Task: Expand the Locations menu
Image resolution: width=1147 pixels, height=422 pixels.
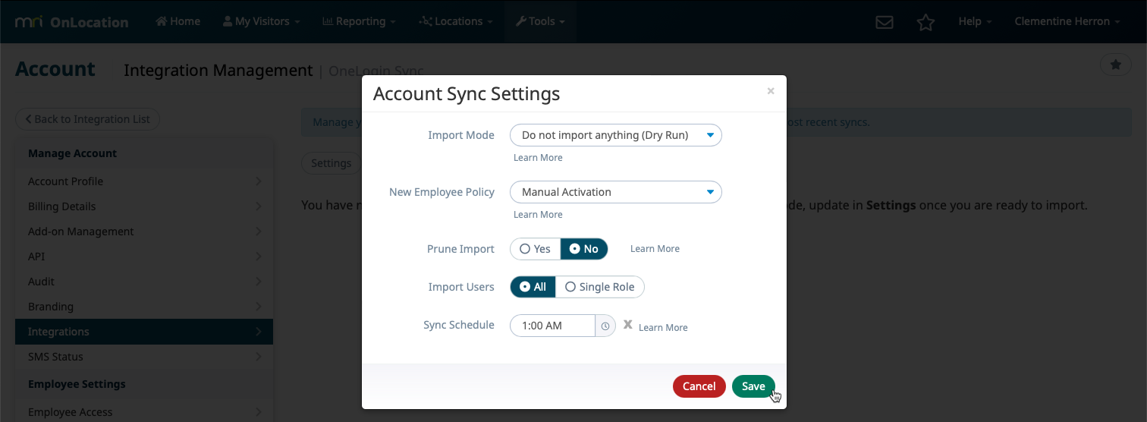Action: tap(456, 21)
